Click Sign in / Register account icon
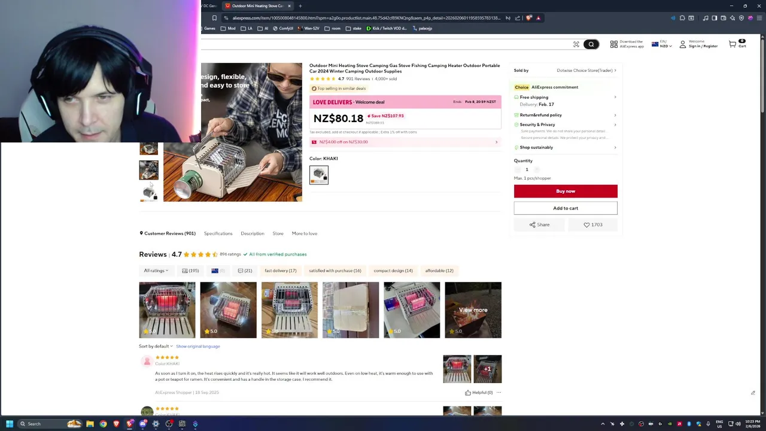Screen dimensions: 766x431 pos(683,44)
